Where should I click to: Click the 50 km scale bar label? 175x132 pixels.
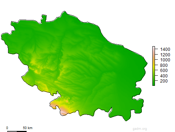point(28,128)
